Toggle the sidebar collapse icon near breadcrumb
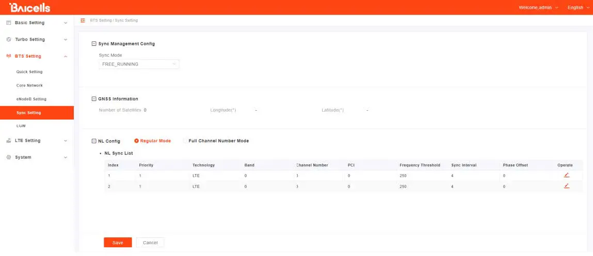 click(83, 21)
